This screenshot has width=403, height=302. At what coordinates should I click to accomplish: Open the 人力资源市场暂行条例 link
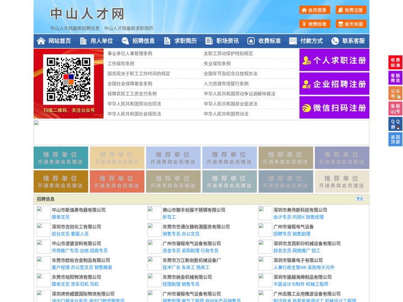(226, 83)
